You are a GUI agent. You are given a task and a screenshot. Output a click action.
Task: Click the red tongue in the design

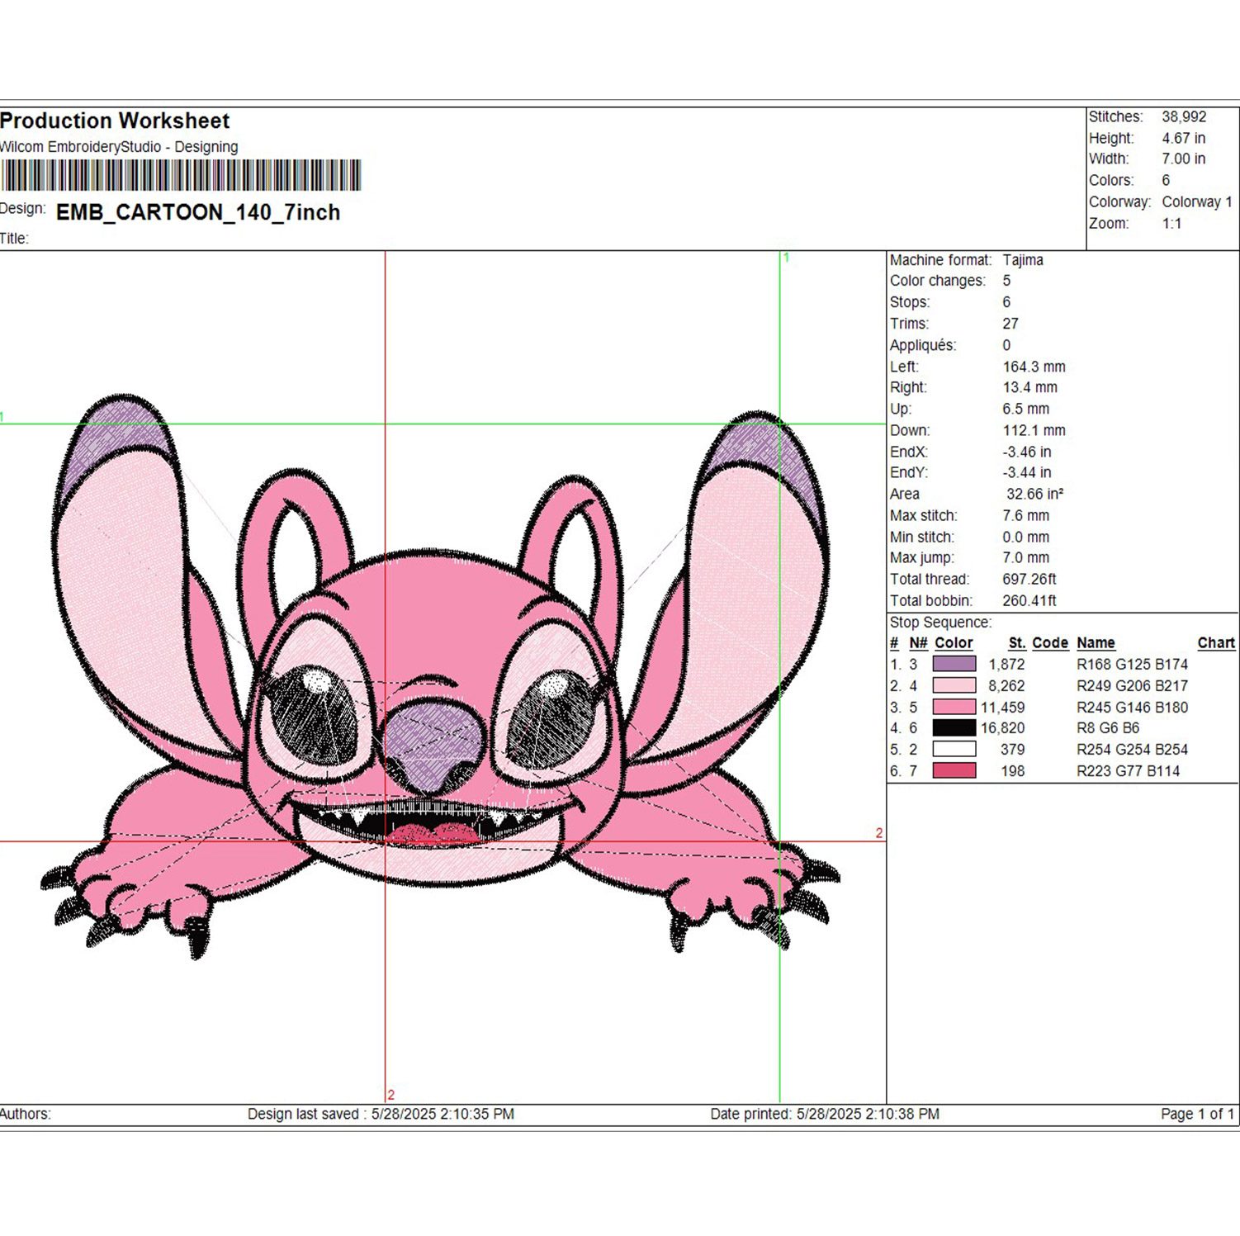pyautogui.click(x=432, y=835)
